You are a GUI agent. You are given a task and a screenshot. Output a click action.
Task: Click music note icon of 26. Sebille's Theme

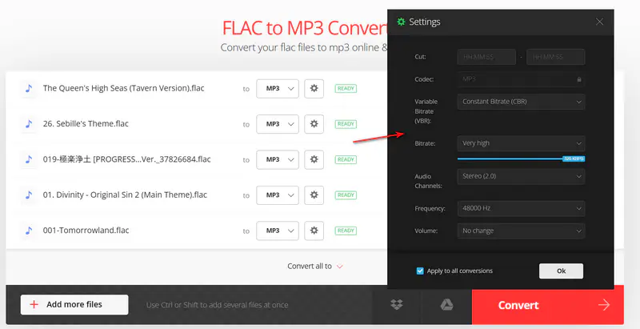point(29,124)
